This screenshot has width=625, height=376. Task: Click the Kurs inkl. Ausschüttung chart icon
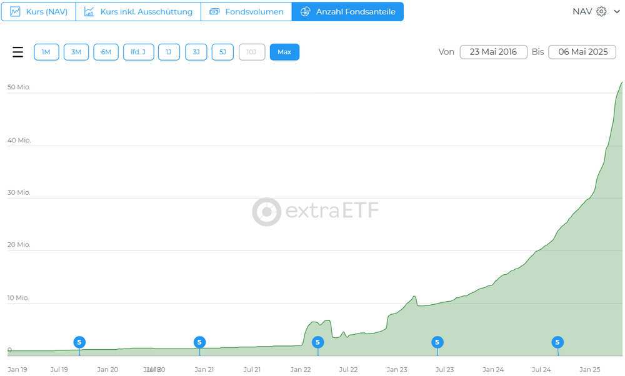coord(89,12)
